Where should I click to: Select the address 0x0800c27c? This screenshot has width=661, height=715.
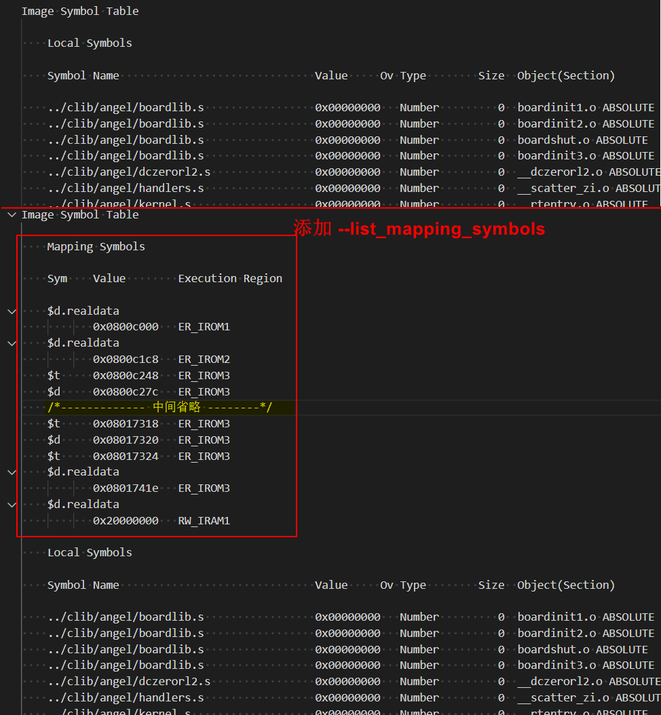click(126, 391)
